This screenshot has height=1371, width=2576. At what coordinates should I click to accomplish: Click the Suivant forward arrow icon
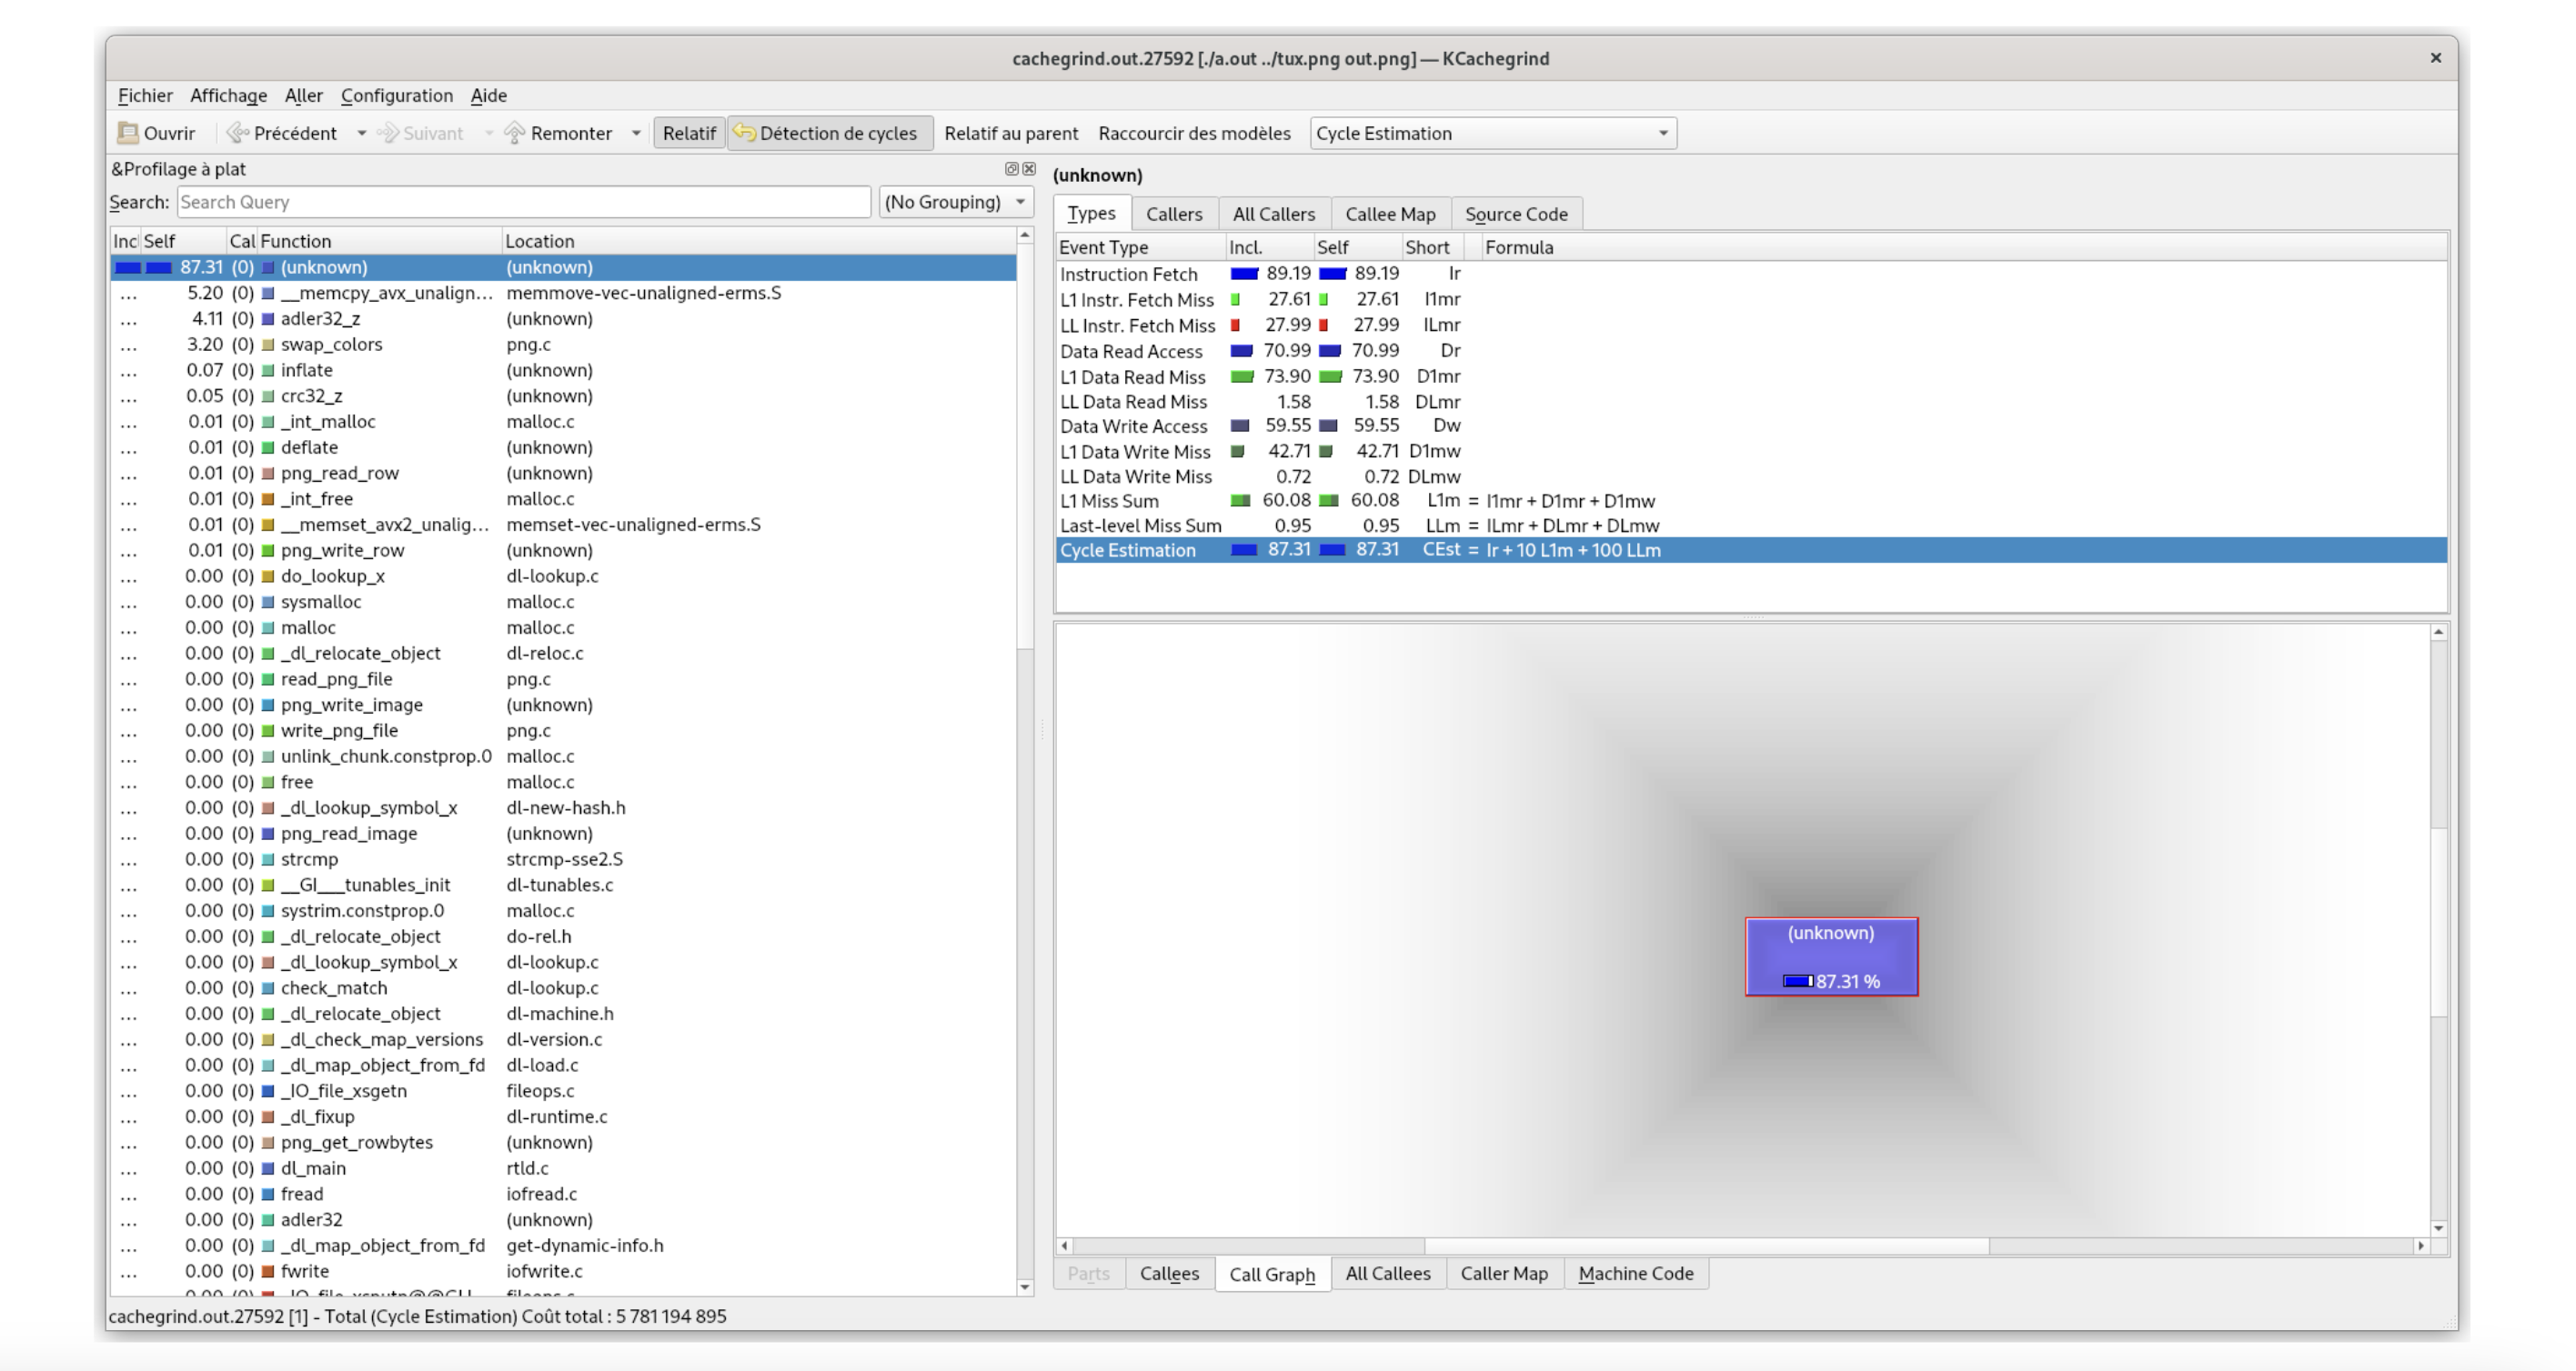tap(388, 133)
